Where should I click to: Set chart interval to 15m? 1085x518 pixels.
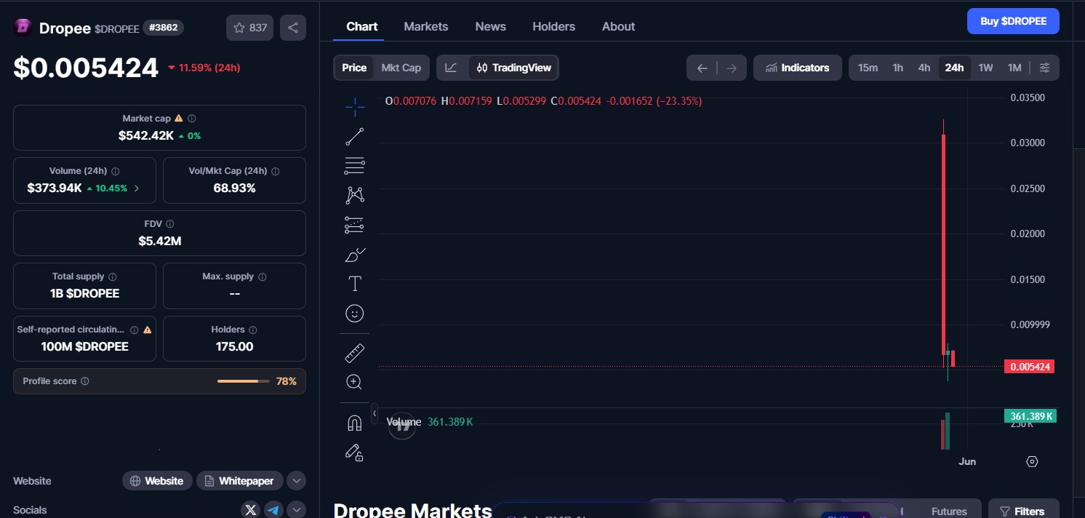(x=868, y=68)
